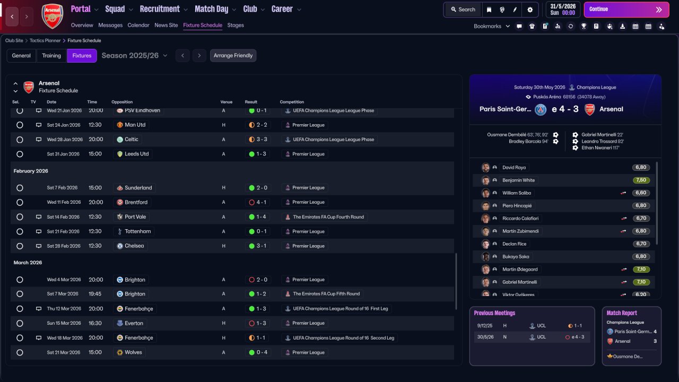Click the Arsenal club badge in the header
The image size is (679, 382).
coord(52,16)
